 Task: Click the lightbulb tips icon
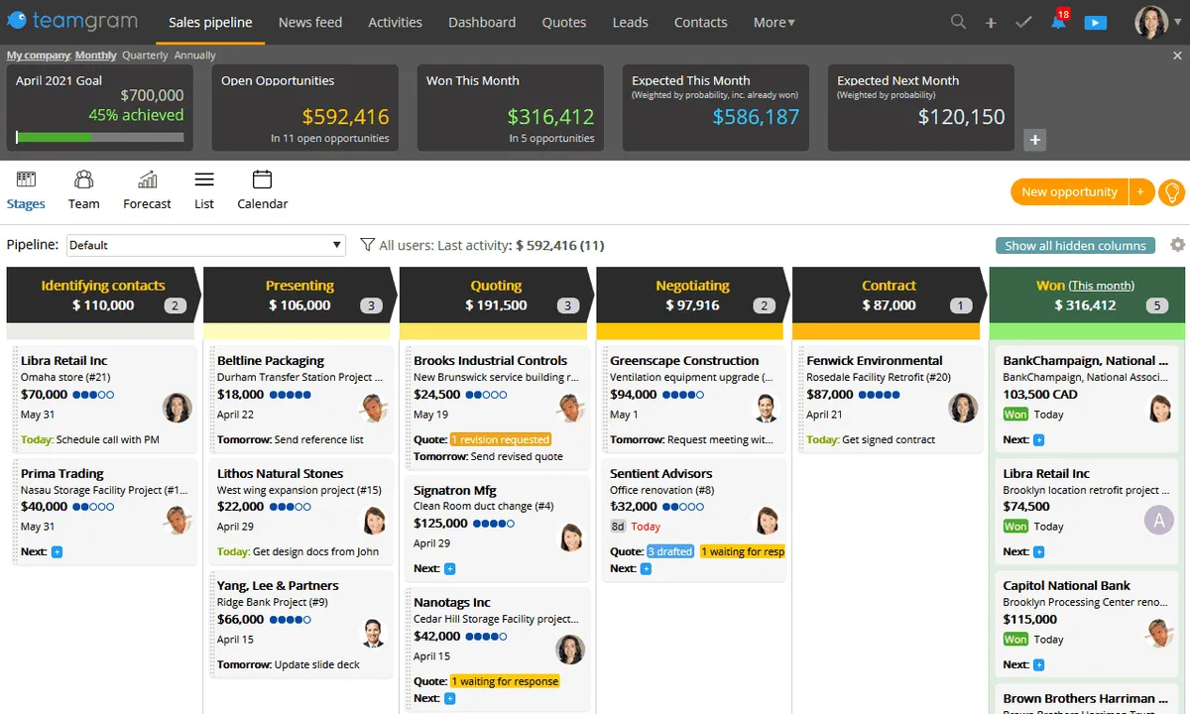point(1172,192)
